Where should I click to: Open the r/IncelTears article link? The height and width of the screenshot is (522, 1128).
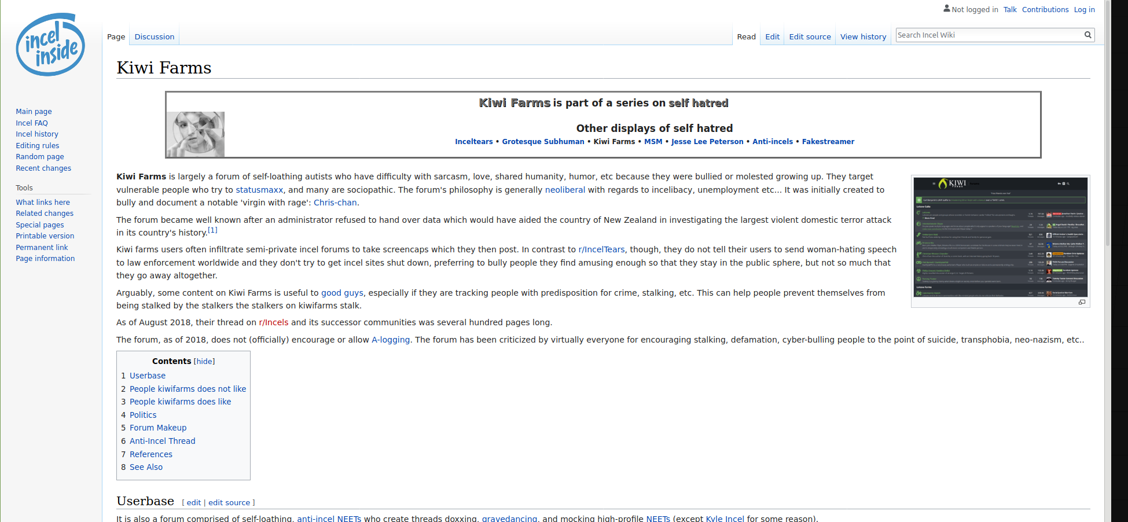pos(601,249)
